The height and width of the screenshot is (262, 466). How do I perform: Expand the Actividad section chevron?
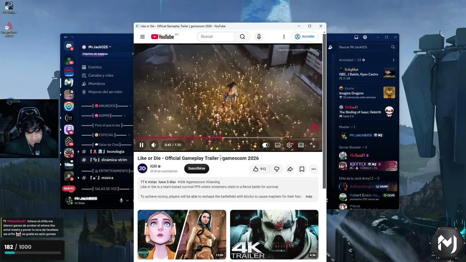click(x=393, y=60)
